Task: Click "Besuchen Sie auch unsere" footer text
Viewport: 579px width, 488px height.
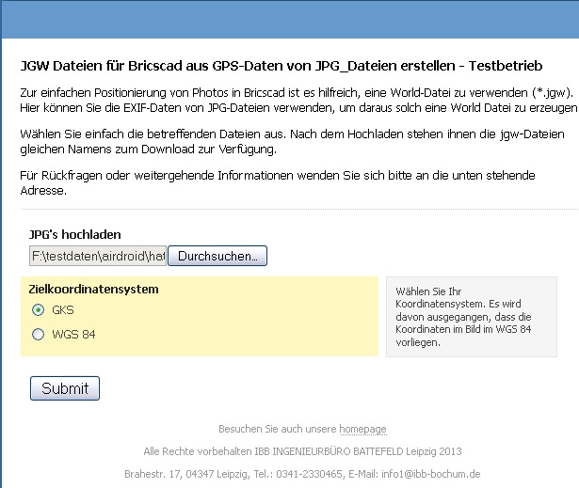Action: point(278,429)
